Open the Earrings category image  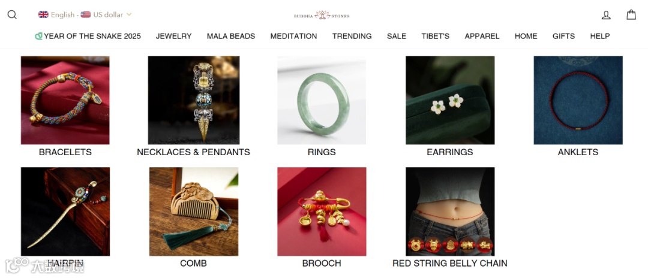(x=450, y=100)
